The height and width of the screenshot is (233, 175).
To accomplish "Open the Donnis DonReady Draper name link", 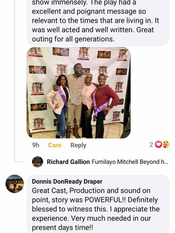I will 67,182.
